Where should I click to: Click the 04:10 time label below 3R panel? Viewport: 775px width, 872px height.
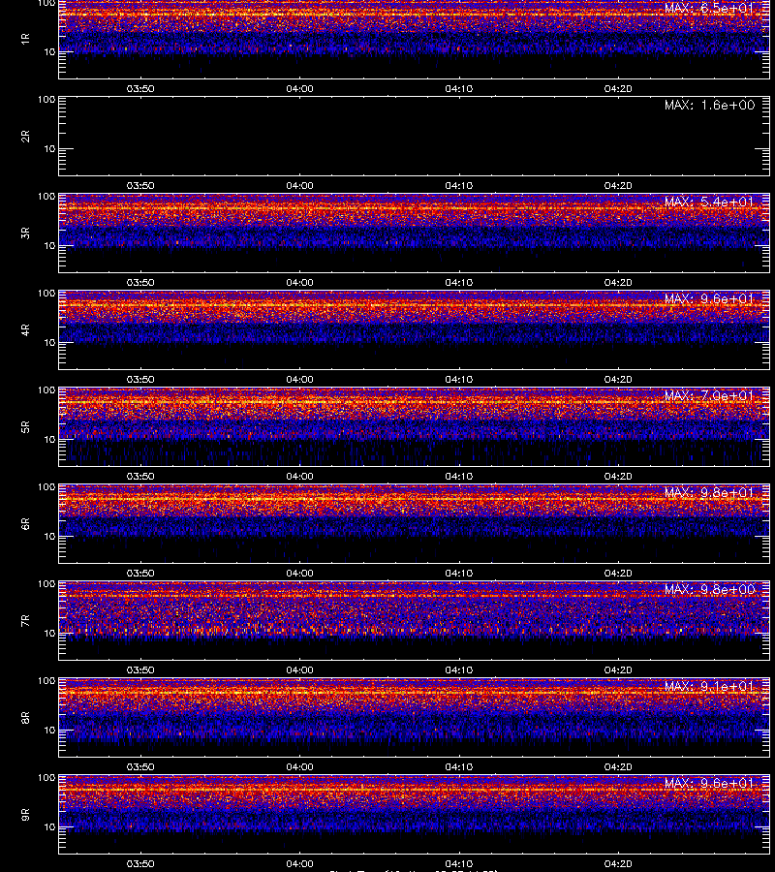click(x=458, y=283)
